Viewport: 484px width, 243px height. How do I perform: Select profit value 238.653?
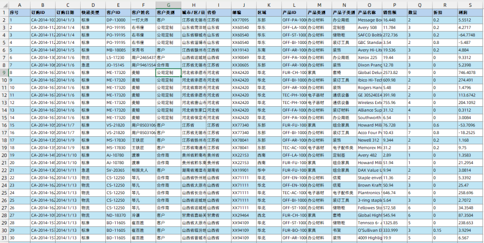pyautogui.click(x=470, y=223)
